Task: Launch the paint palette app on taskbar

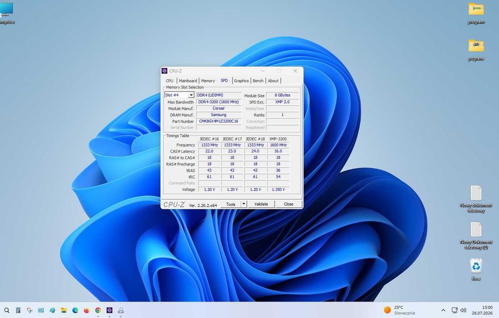Action: (x=52, y=311)
